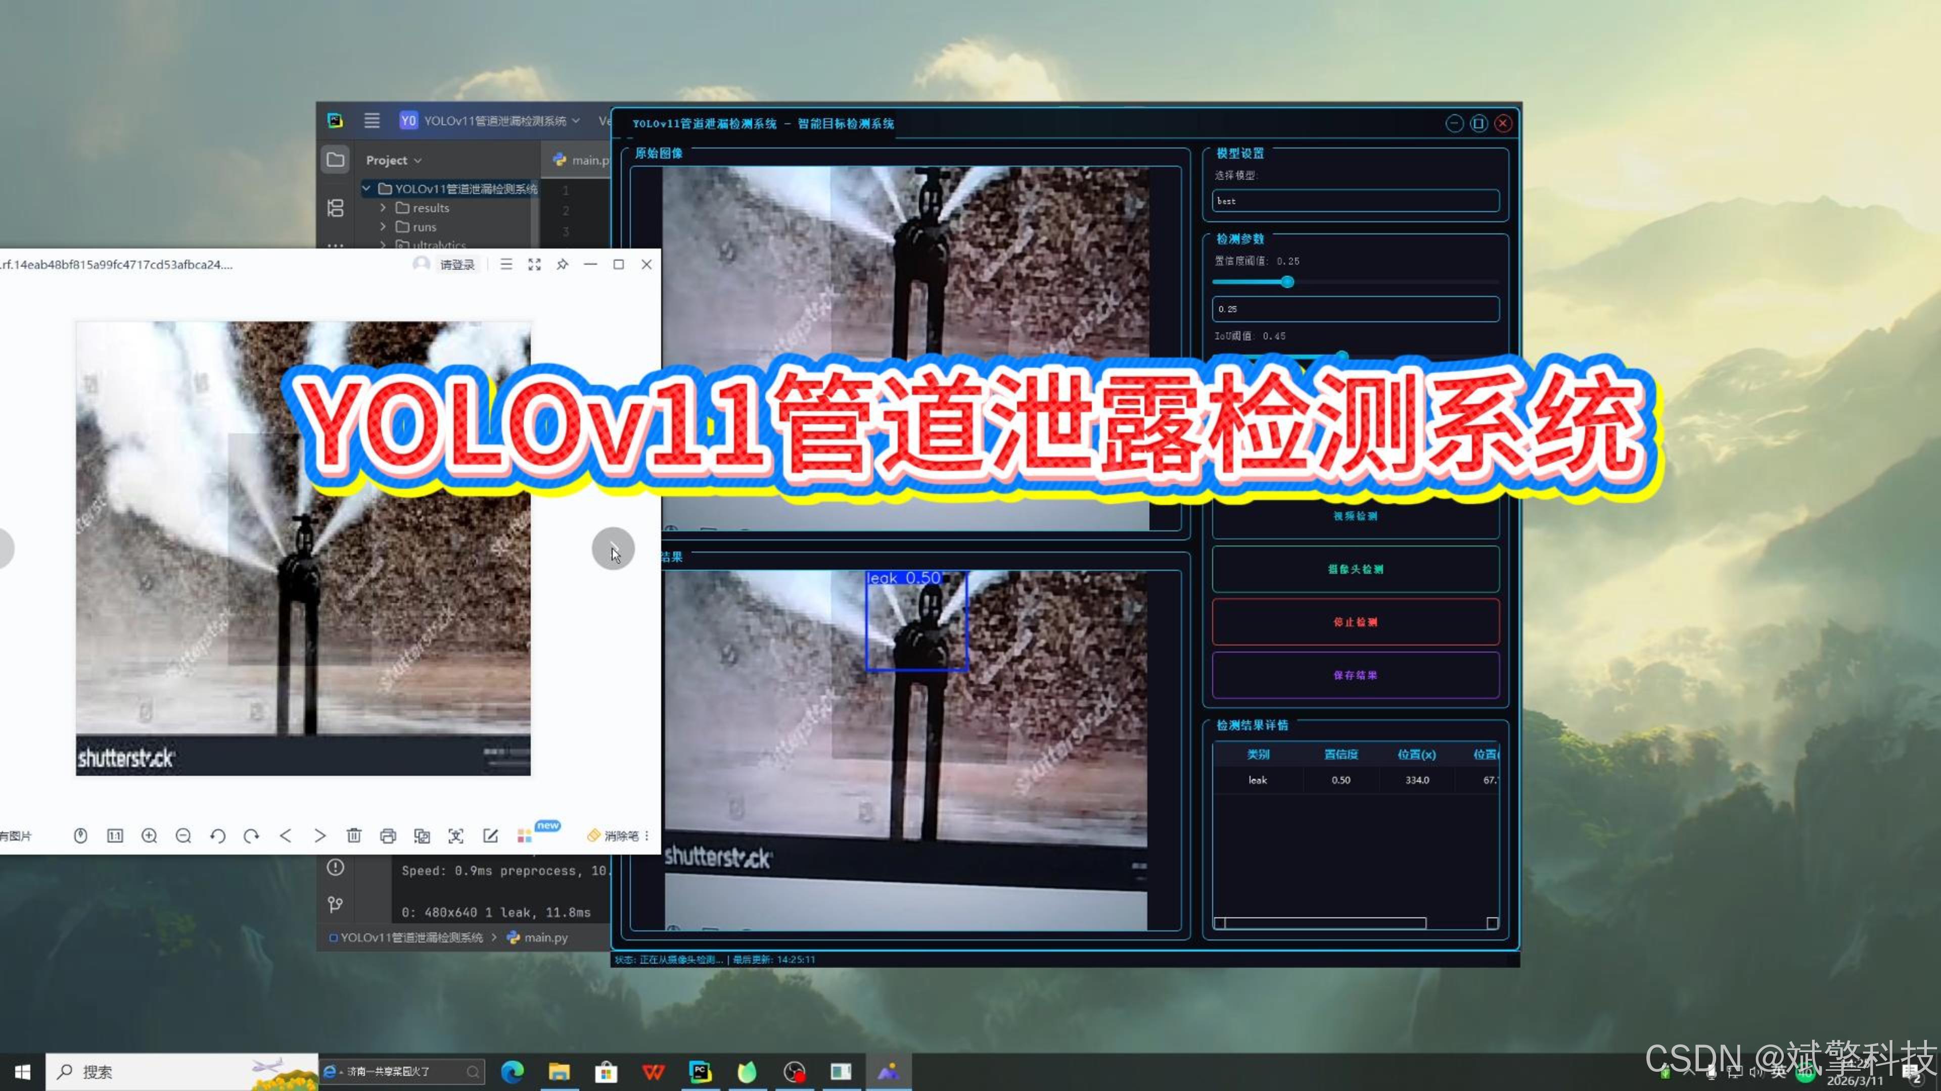Expand the results folder in project tree
1941x1091 pixels.
coord(383,208)
